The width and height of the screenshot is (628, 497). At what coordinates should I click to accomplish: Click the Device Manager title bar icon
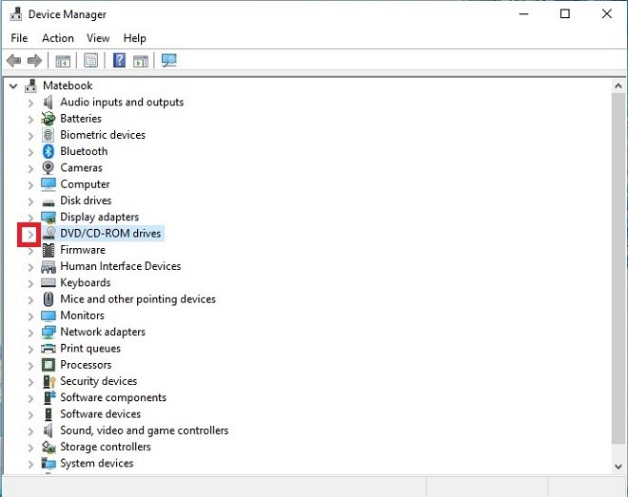click(x=16, y=14)
